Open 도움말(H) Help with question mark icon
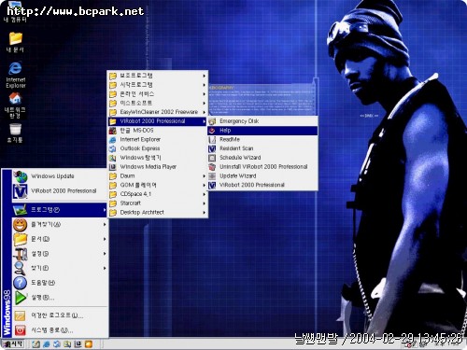 [x=60, y=283]
